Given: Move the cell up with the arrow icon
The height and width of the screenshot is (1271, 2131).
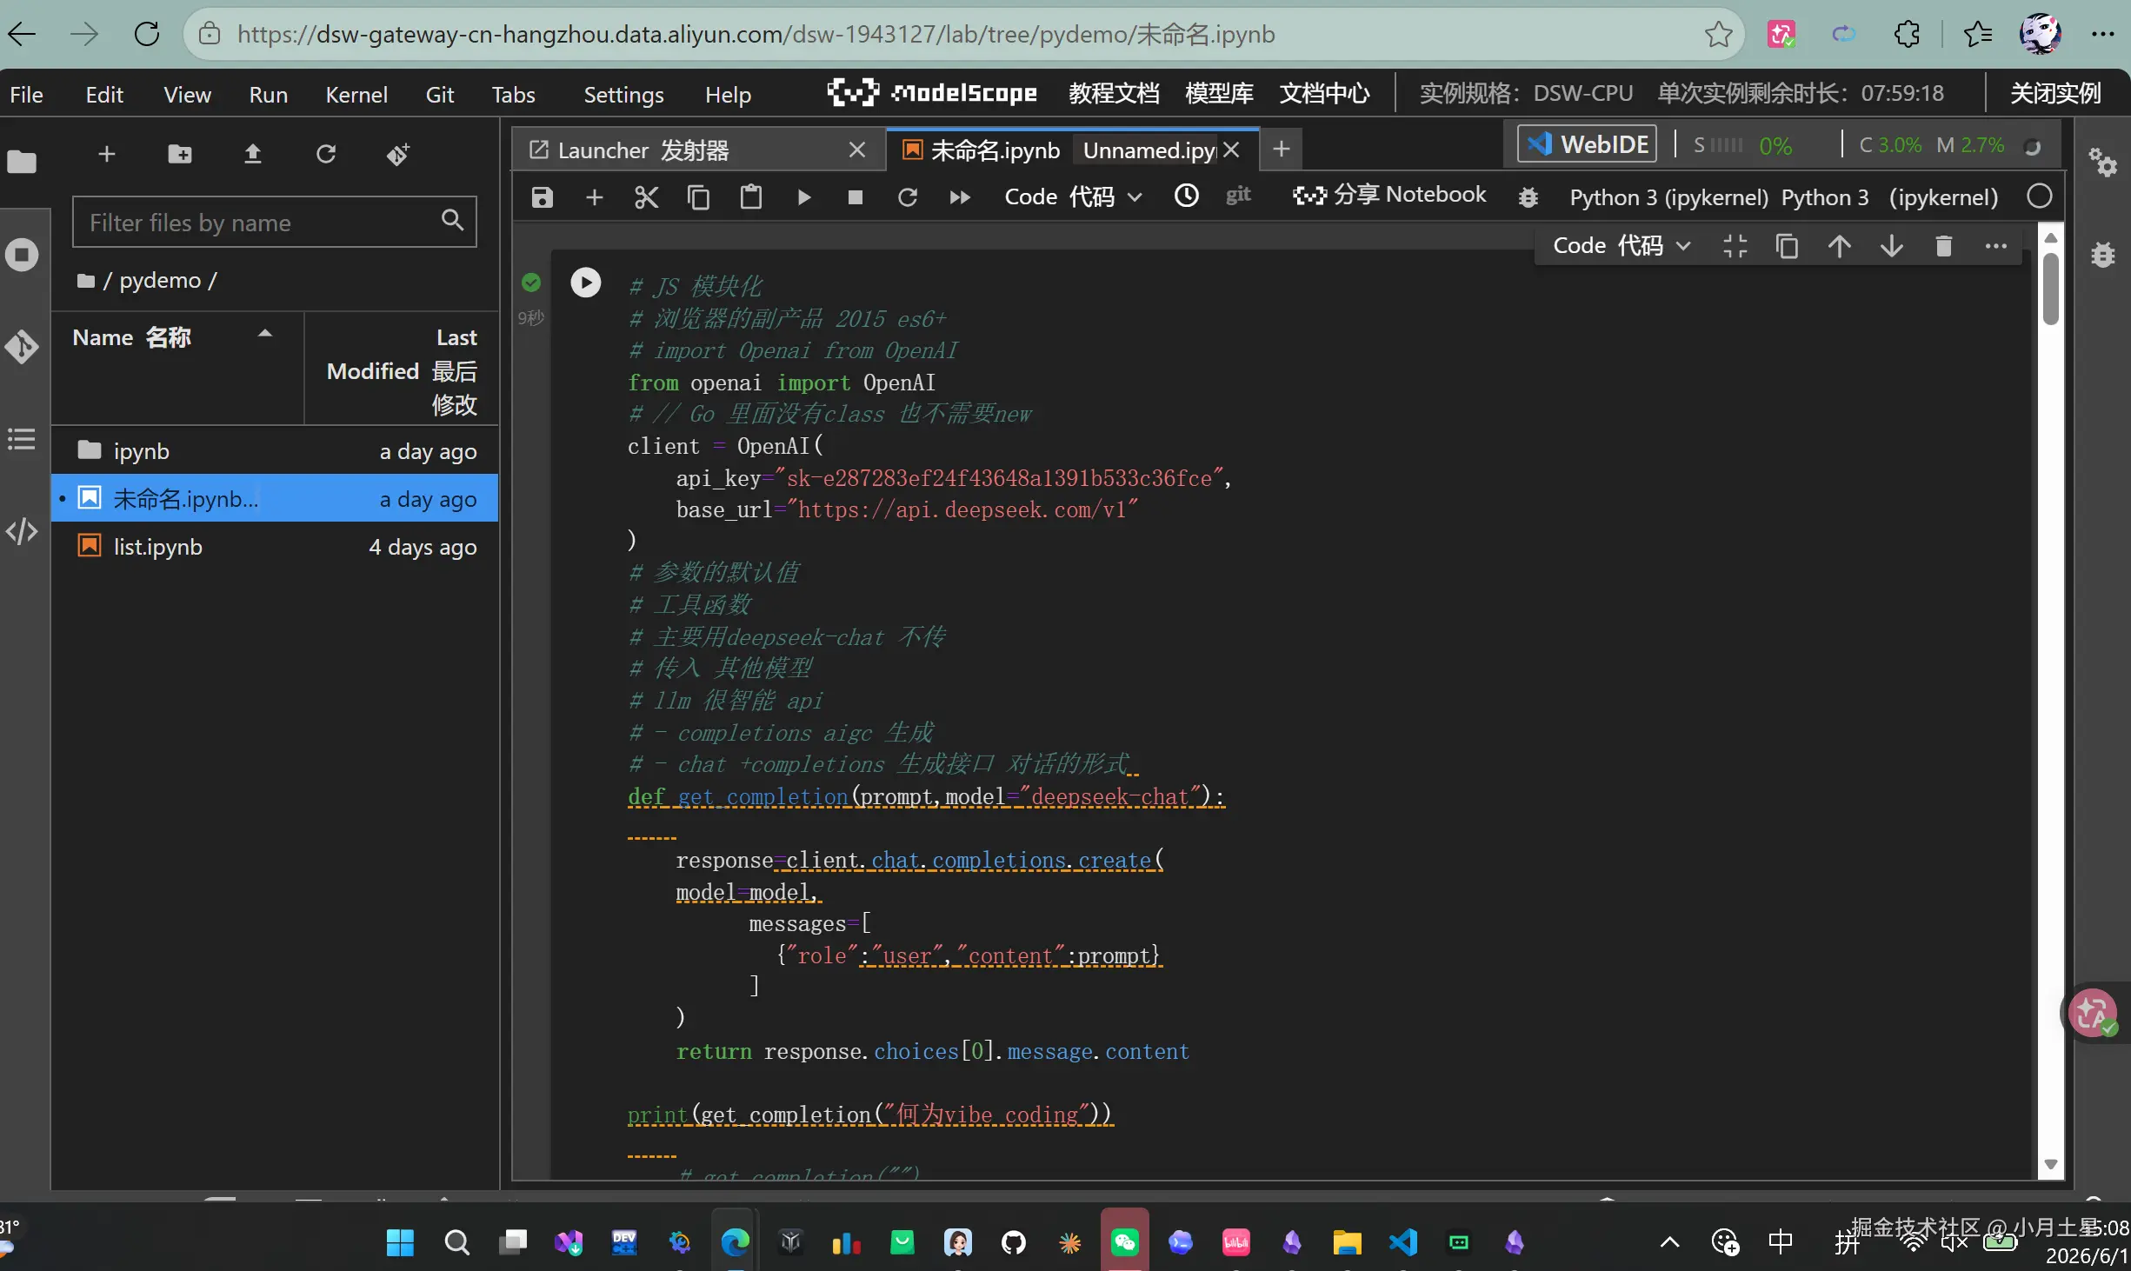Looking at the screenshot, I should pyautogui.click(x=1840, y=247).
